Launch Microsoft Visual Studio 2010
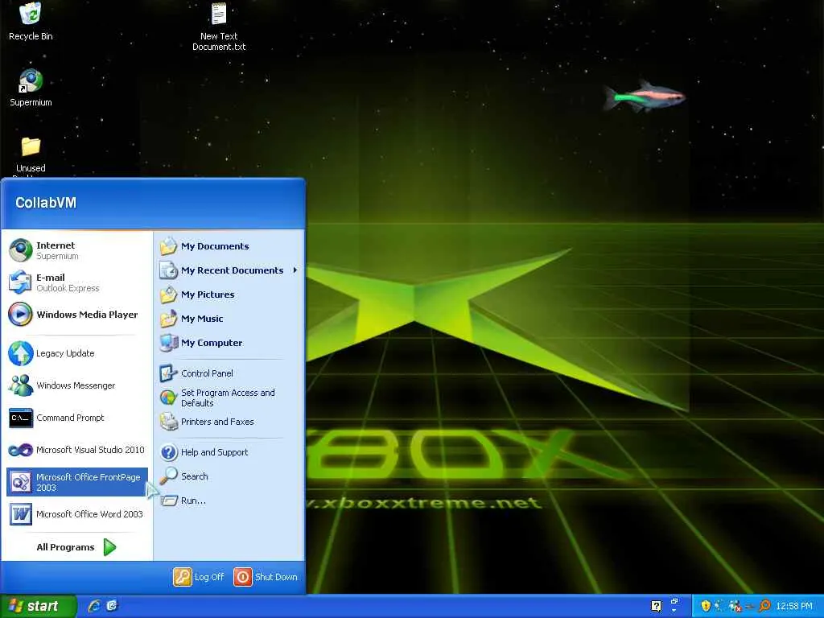The image size is (824, 618). [76, 450]
